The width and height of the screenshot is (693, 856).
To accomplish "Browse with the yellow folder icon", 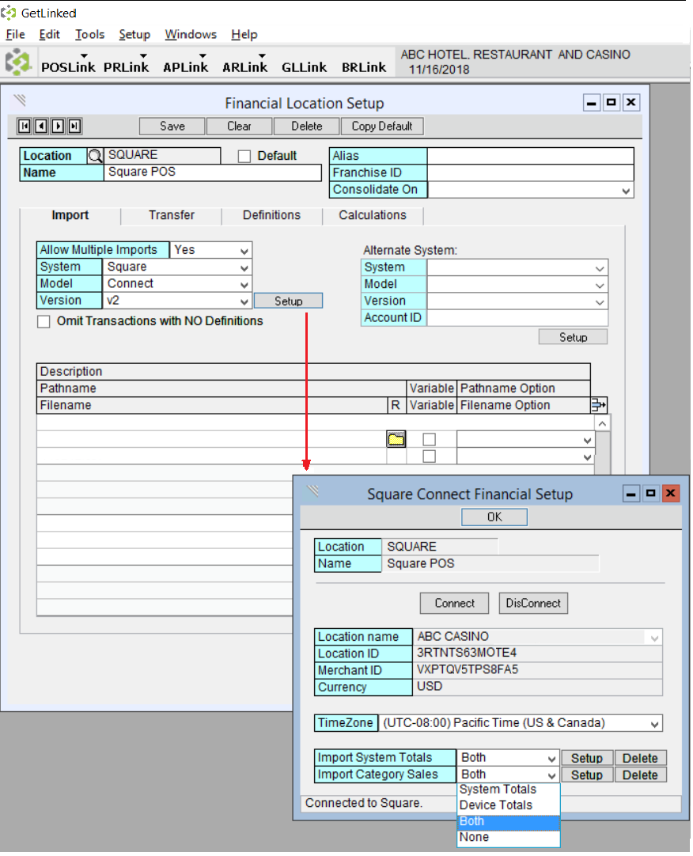I will [396, 439].
